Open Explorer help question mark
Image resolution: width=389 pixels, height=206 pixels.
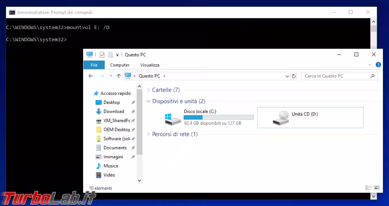click(x=378, y=65)
